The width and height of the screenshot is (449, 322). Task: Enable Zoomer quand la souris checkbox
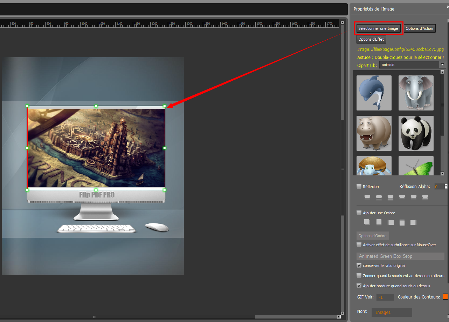click(x=359, y=275)
